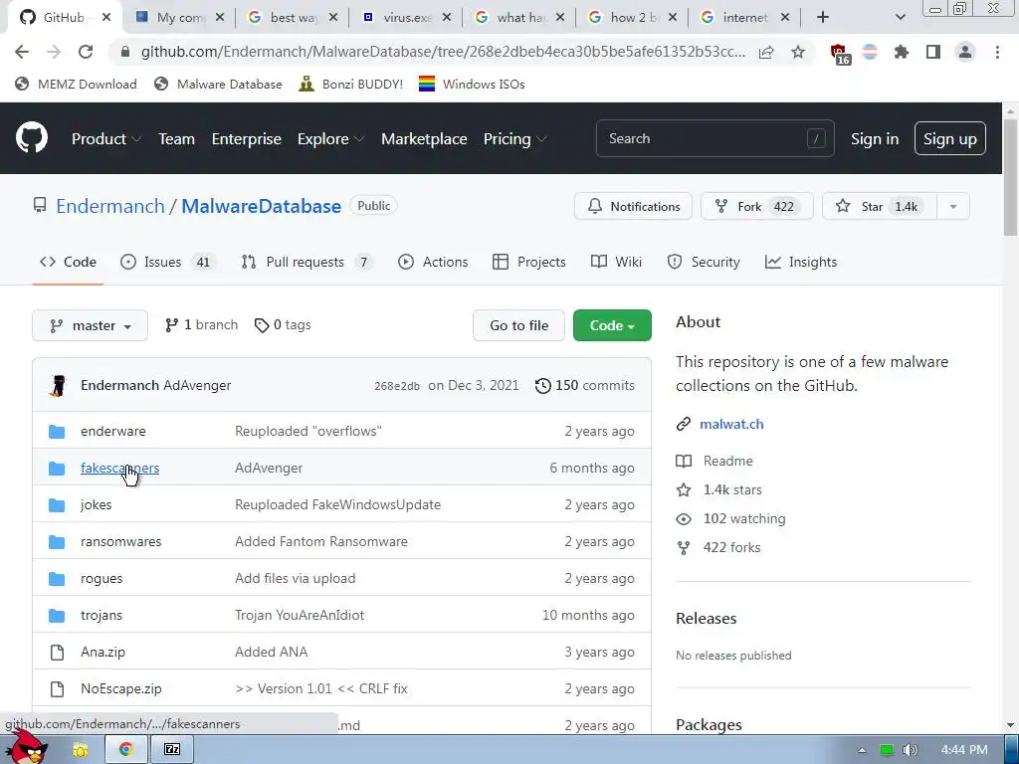The width and height of the screenshot is (1019, 764).
Task: View the 150 commits history
Action: tap(584, 386)
